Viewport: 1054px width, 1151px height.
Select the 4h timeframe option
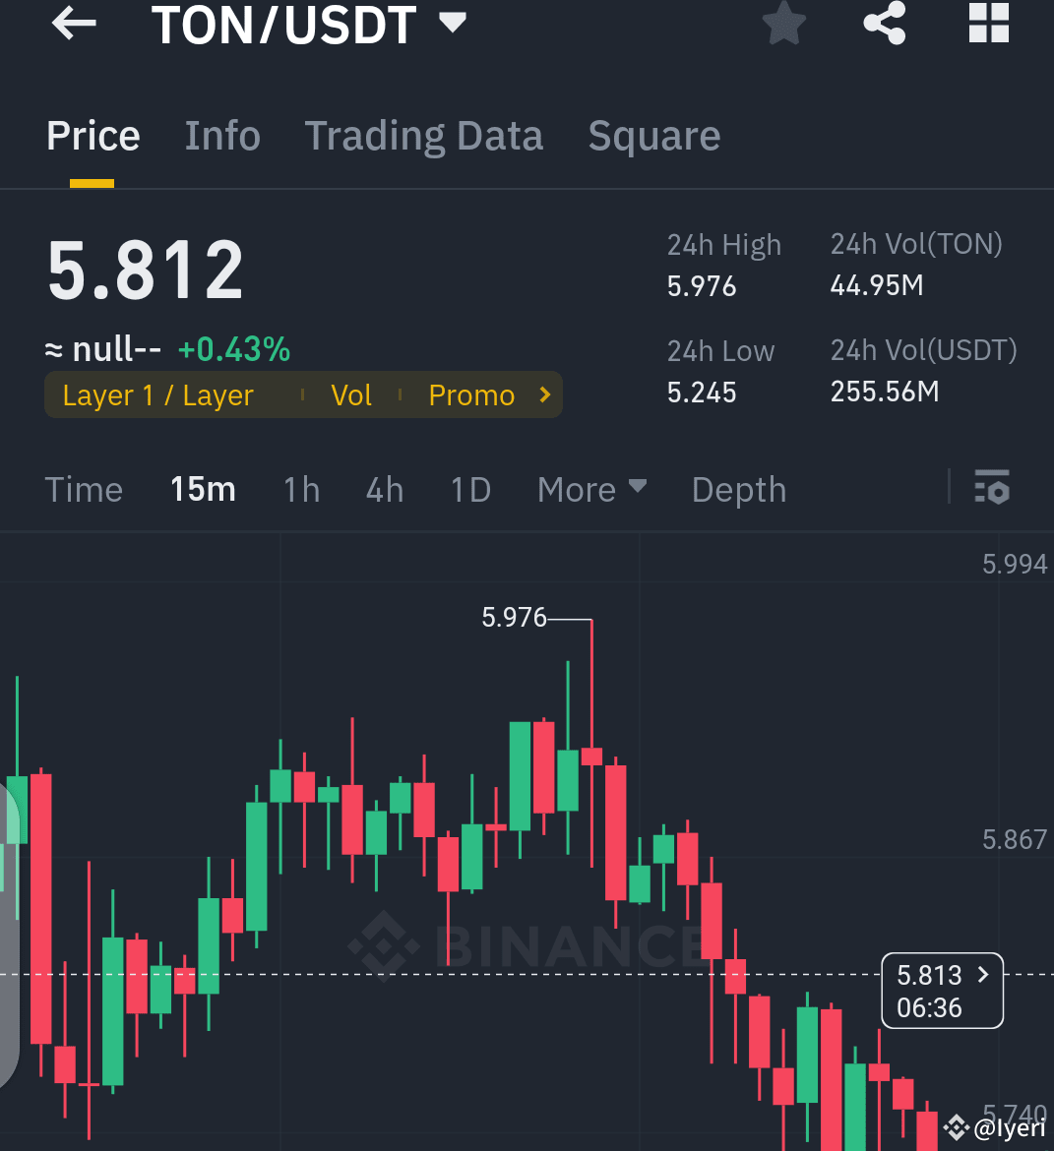point(384,489)
